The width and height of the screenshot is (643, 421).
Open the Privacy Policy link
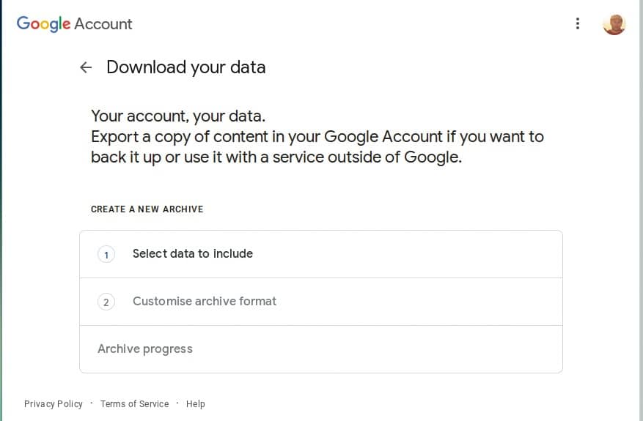54,404
